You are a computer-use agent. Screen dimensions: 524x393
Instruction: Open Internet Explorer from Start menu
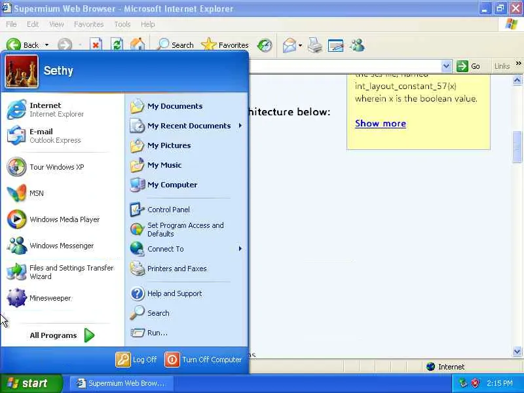pos(62,109)
